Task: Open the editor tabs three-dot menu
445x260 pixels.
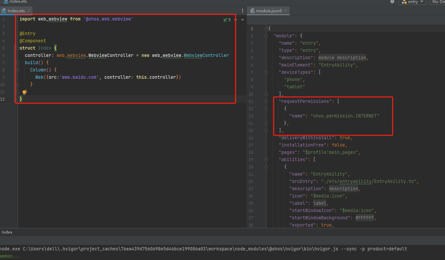Action: pyautogui.click(x=243, y=11)
